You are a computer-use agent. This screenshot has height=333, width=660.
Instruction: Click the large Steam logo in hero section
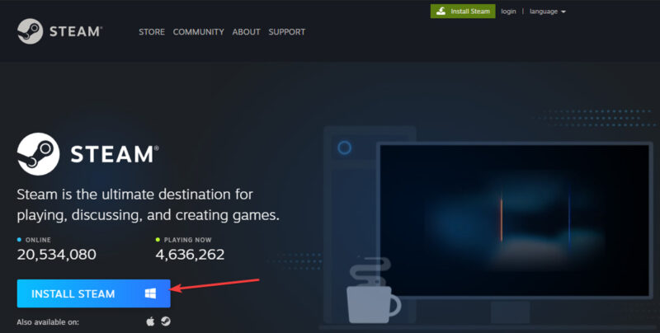point(87,154)
